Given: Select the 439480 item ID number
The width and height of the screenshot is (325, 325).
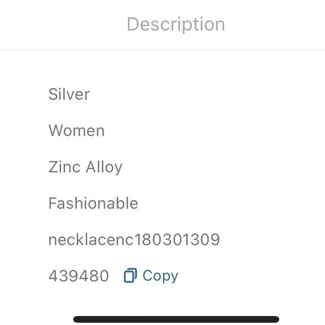Looking at the screenshot, I should (78, 276).
